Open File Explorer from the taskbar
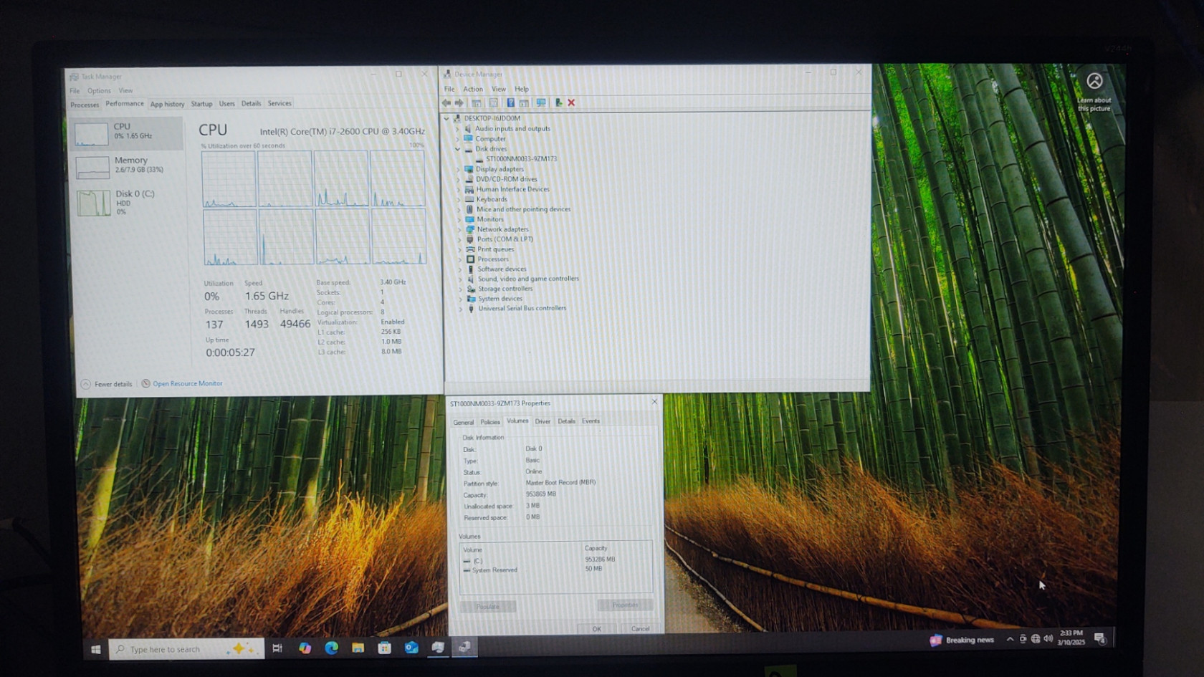Viewport: 1204px width, 677px height. point(358,648)
